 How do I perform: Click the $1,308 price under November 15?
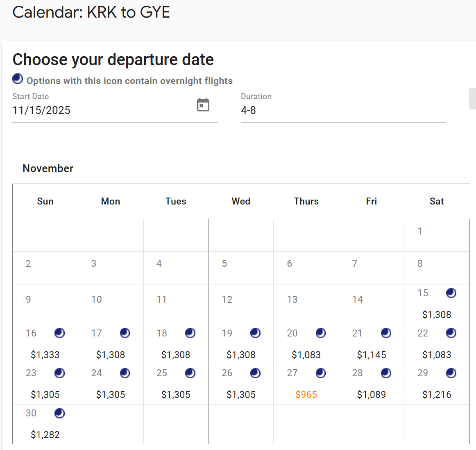pyautogui.click(x=437, y=315)
